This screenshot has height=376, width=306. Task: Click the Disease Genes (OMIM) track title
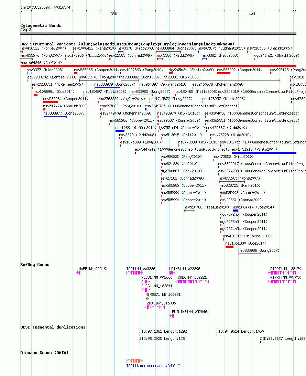(x=44, y=353)
